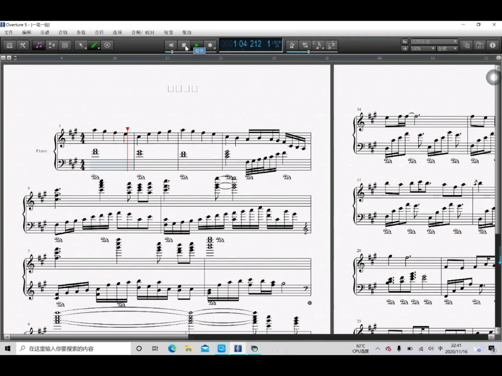Open the 乐谱 menu
Viewport: 502px width, 376px height.
45,32
